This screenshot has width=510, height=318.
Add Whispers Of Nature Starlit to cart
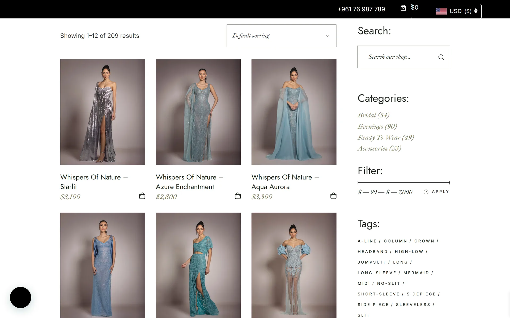click(x=142, y=196)
